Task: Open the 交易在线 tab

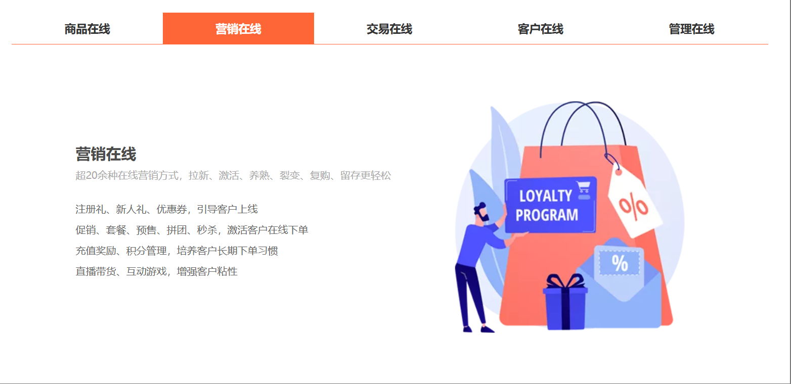Action: pyautogui.click(x=389, y=29)
